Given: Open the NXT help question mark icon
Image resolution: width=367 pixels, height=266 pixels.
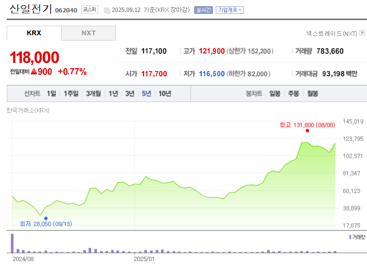Looking at the screenshot, I should [362, 33].
